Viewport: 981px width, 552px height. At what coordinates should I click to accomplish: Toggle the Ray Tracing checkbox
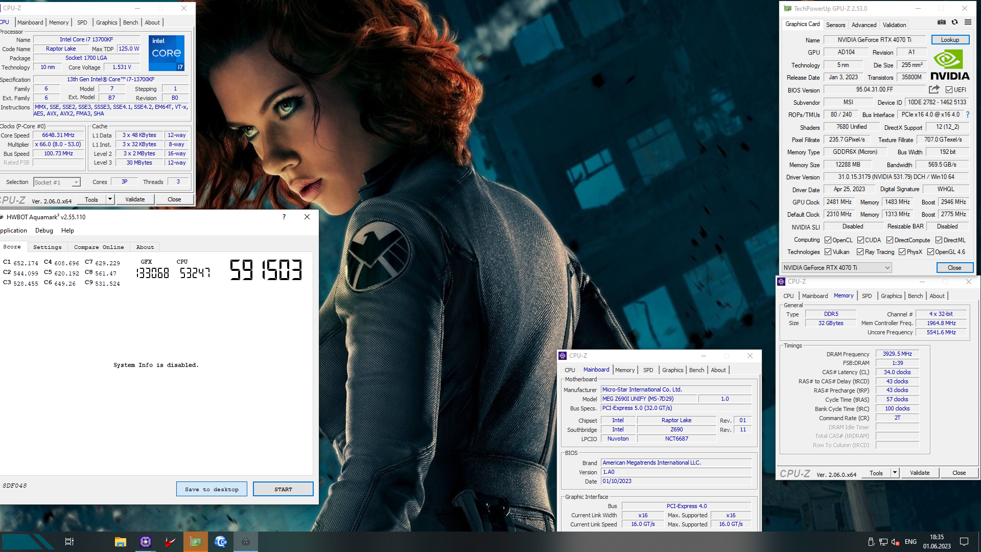pos(860,252)
